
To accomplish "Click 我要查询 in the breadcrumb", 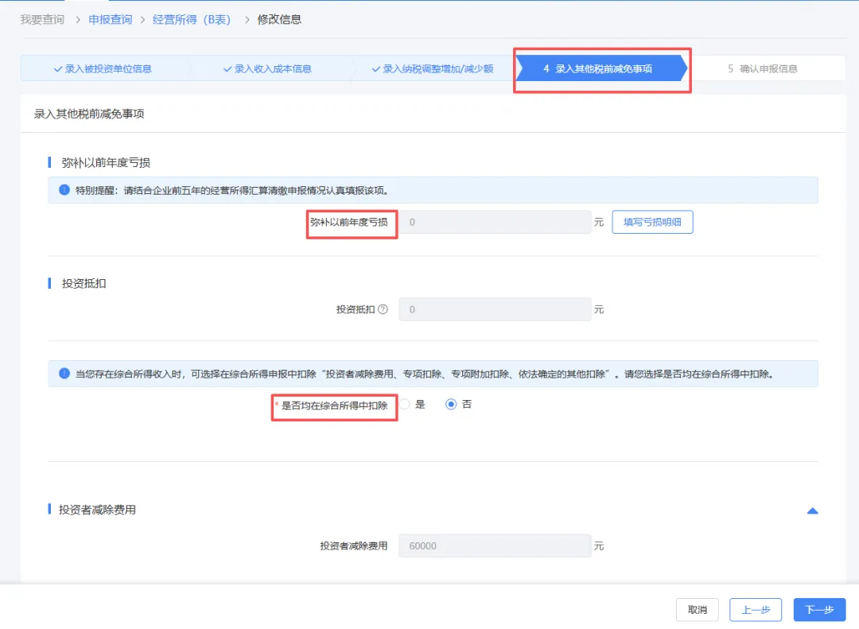I will pyautogui.click(x=42, y=19).
